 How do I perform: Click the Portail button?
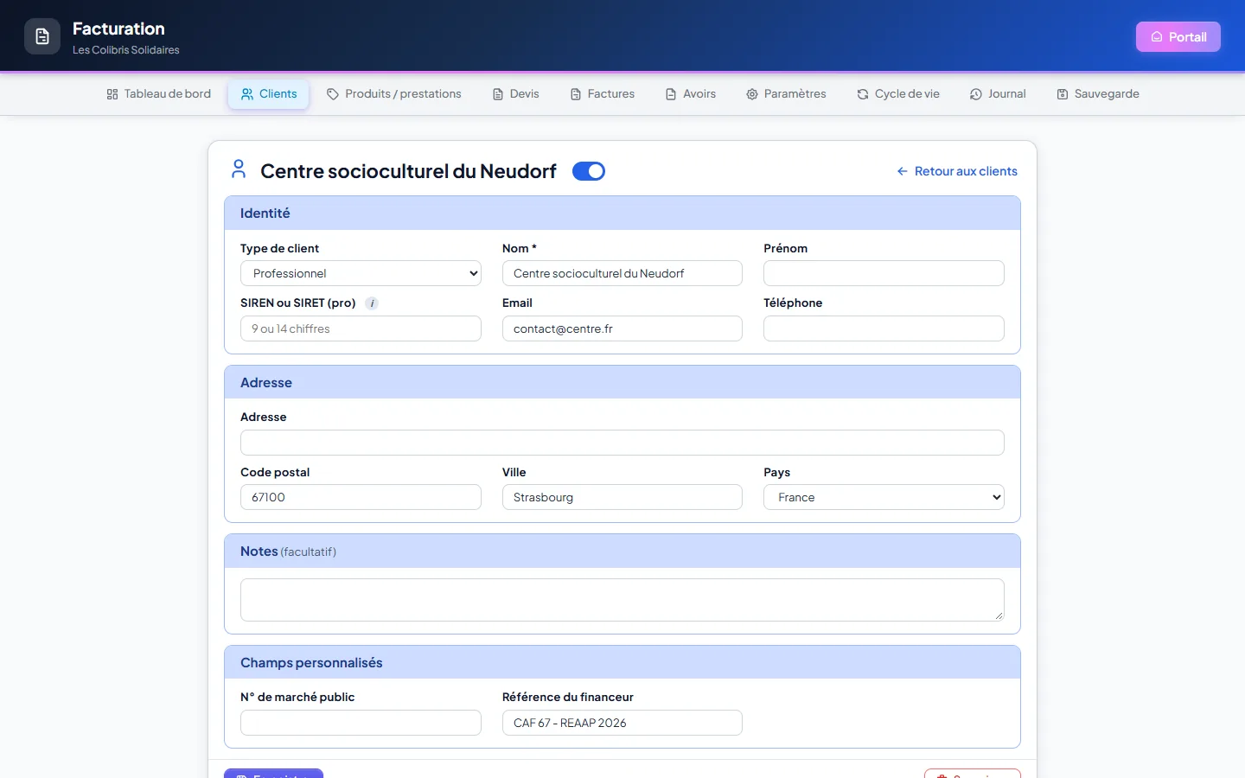pyautogui.click(x=1178, y=36)
